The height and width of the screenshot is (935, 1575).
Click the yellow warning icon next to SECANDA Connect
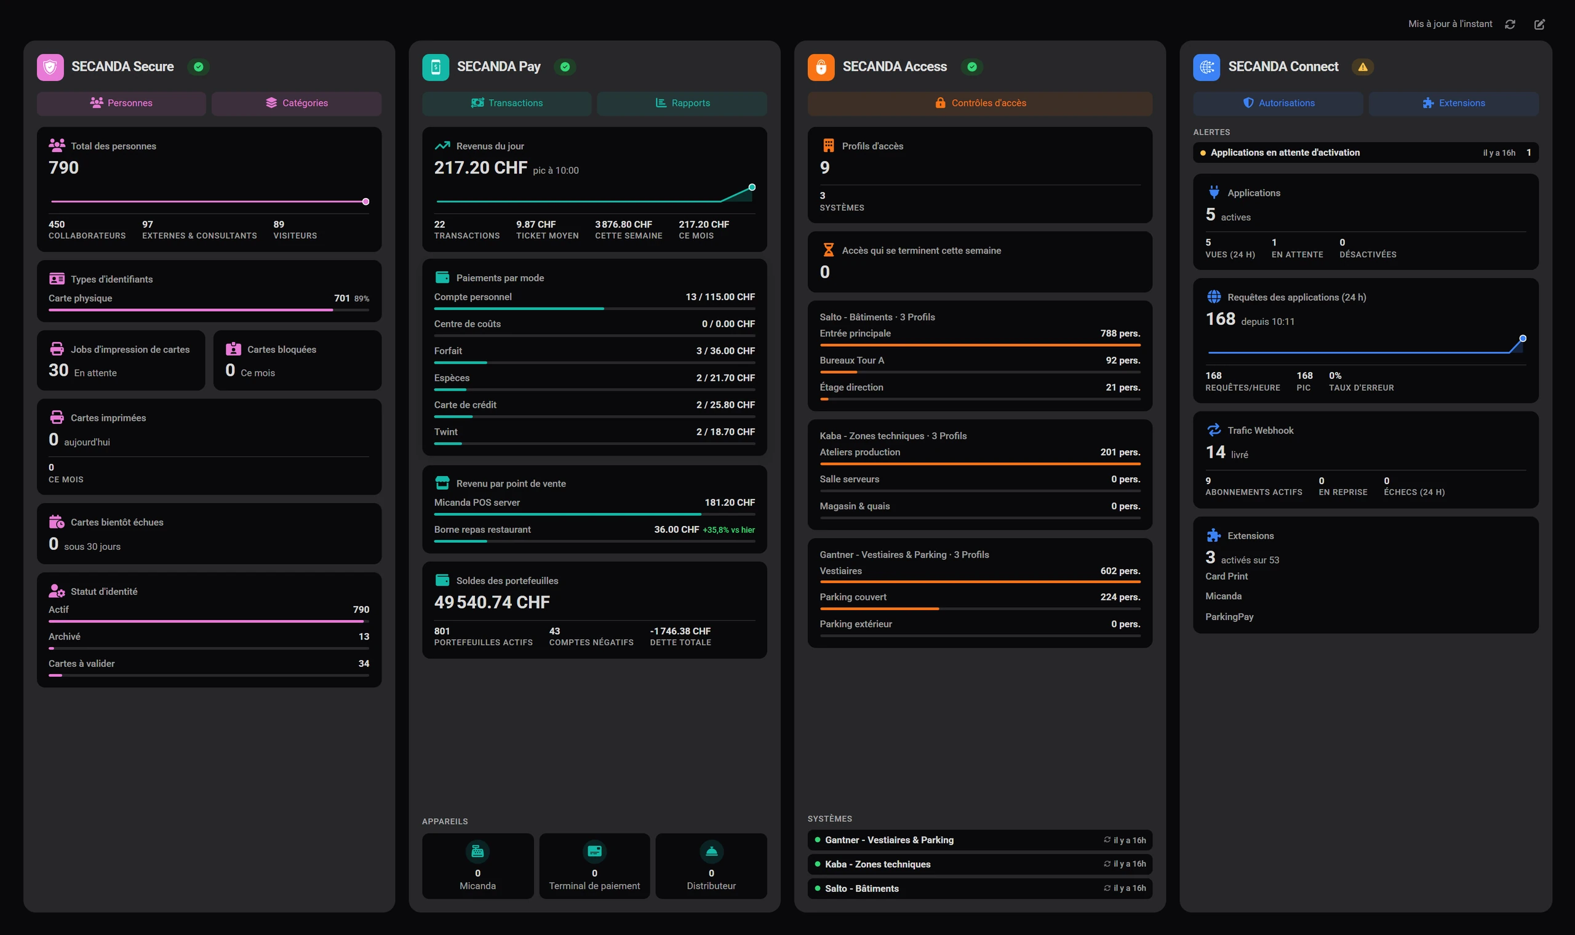coord(1363,67)
